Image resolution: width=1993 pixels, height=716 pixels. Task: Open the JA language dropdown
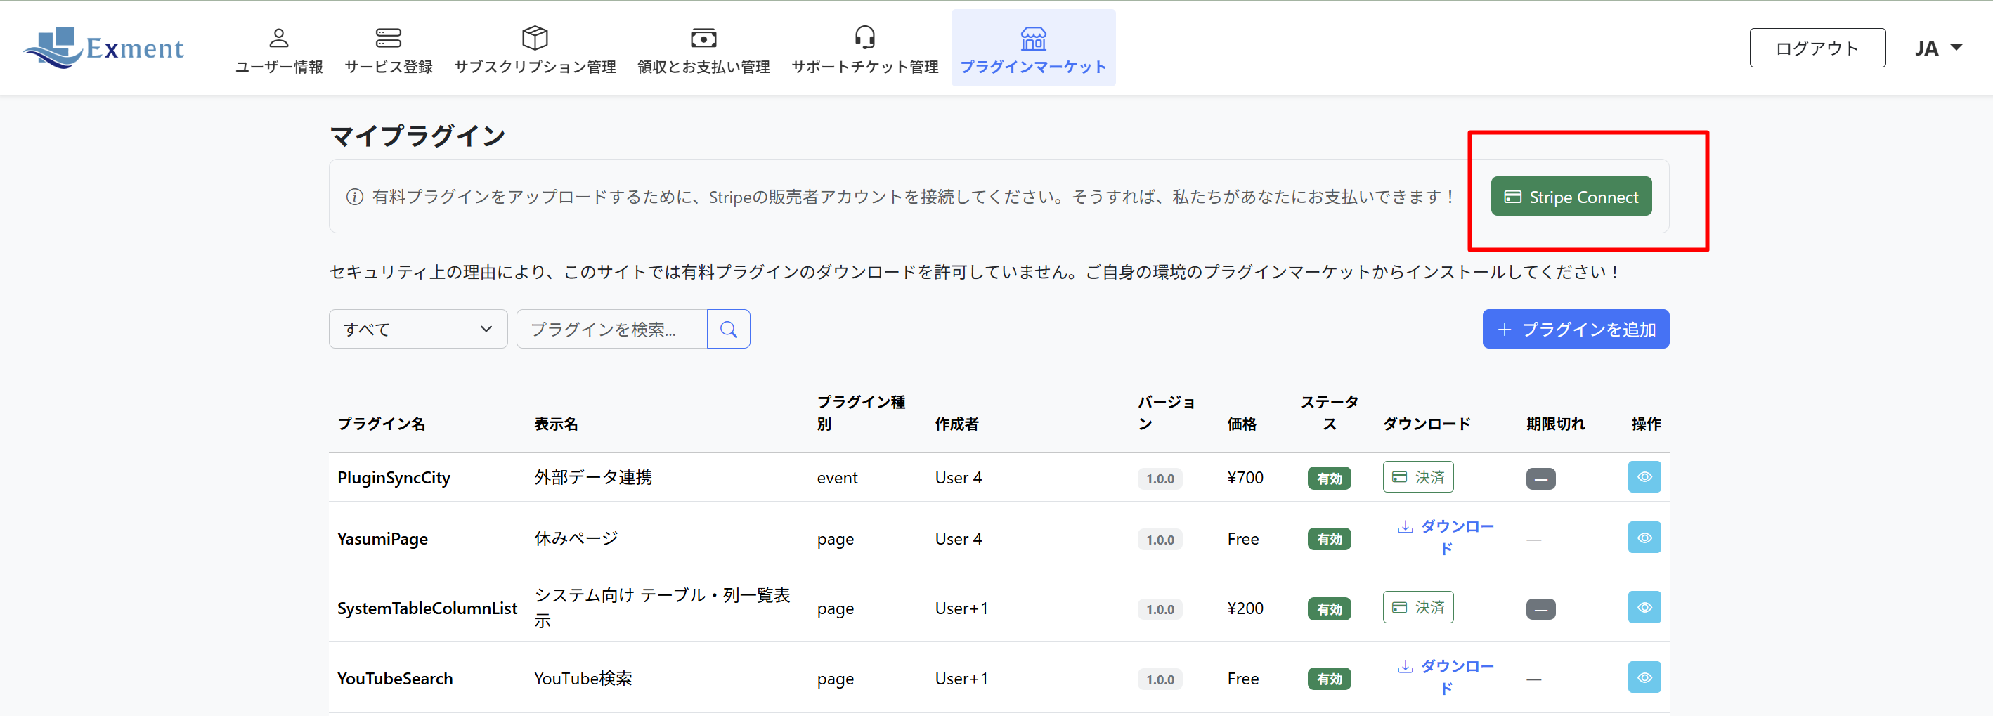(x=1938, y=48)
